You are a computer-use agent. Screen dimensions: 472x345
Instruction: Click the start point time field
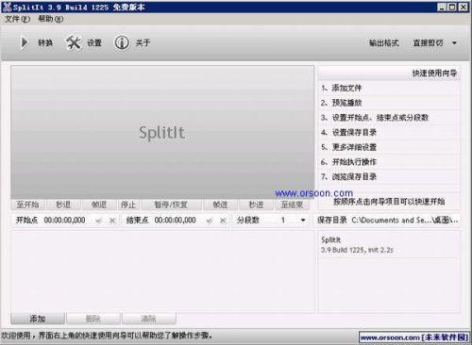(x=64, y=221)
